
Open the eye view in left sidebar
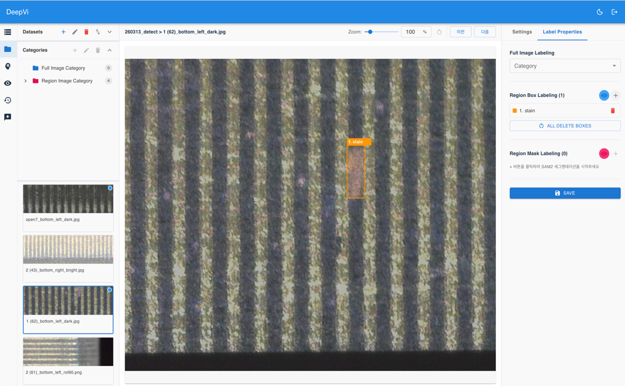click(8, 84)
